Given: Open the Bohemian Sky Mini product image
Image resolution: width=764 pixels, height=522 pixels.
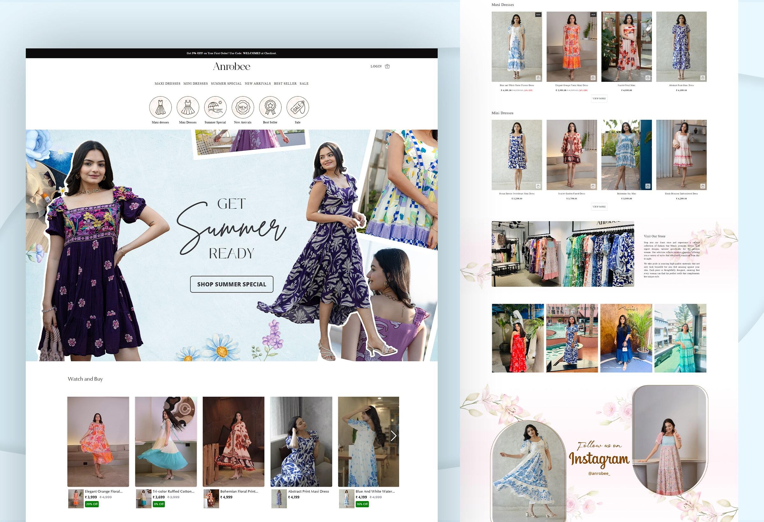Looking at the screenshot, I should click(626, 155).
